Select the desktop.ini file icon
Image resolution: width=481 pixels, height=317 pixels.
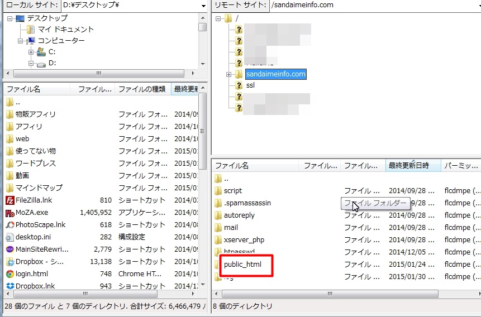pyautogui.click(x=10, y=237)
